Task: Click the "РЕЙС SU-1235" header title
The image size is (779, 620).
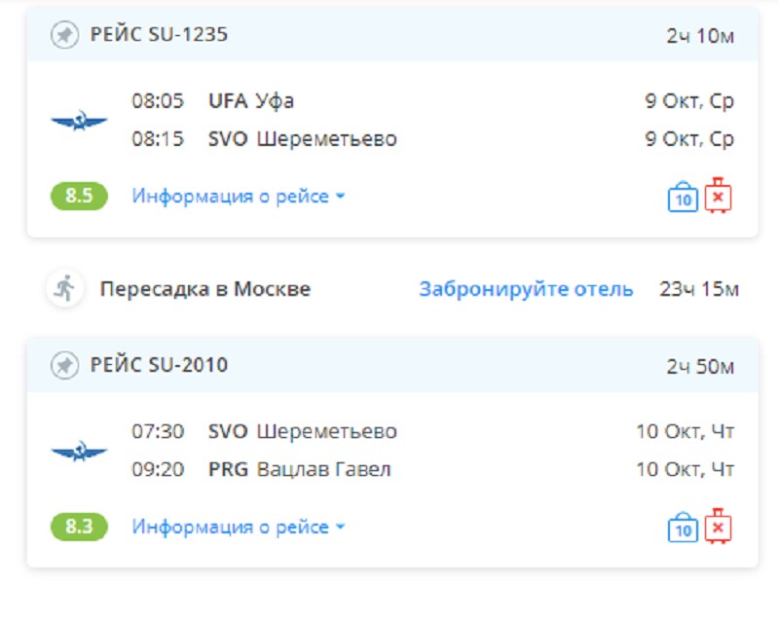Action: (x=159, y=35)
